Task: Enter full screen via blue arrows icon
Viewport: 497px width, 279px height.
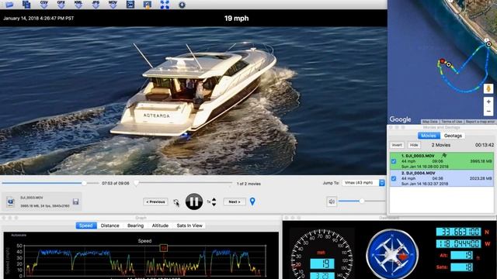Action: coord(165,5)
